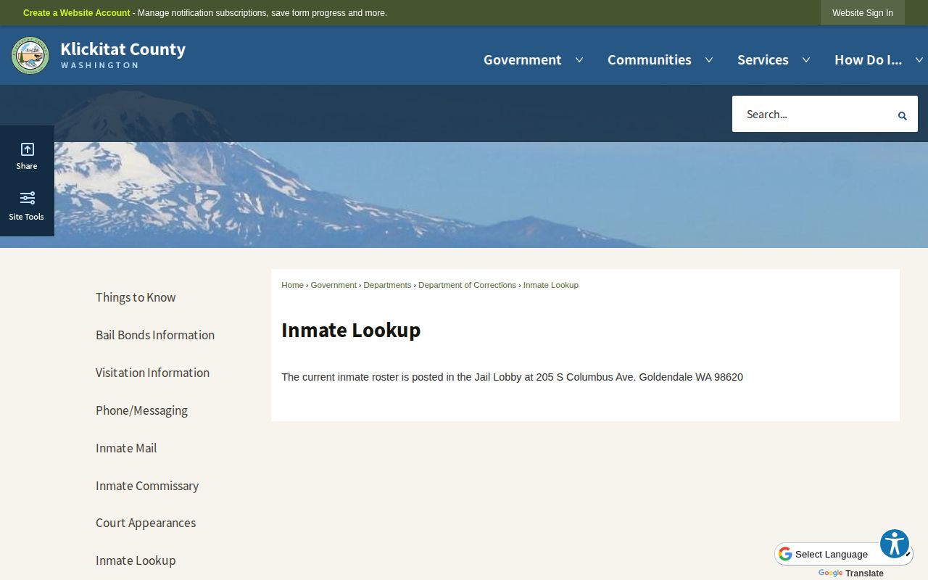Click the Government breadcrumb link

pos(333,285)
